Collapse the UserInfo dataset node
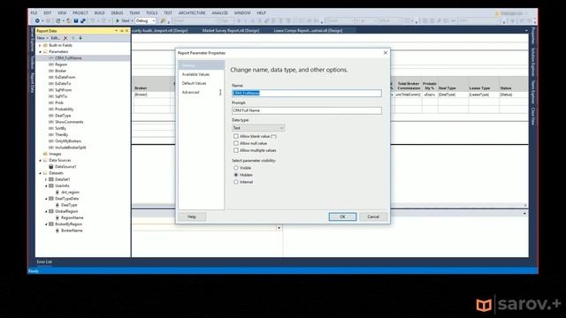 click(x=46, y=185)
